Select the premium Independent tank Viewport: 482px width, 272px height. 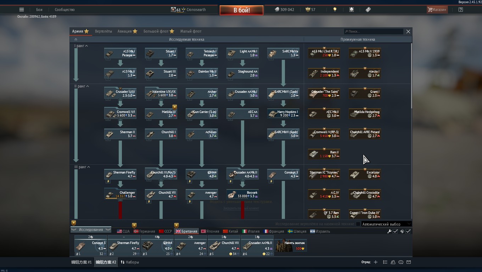pos(324,73)
